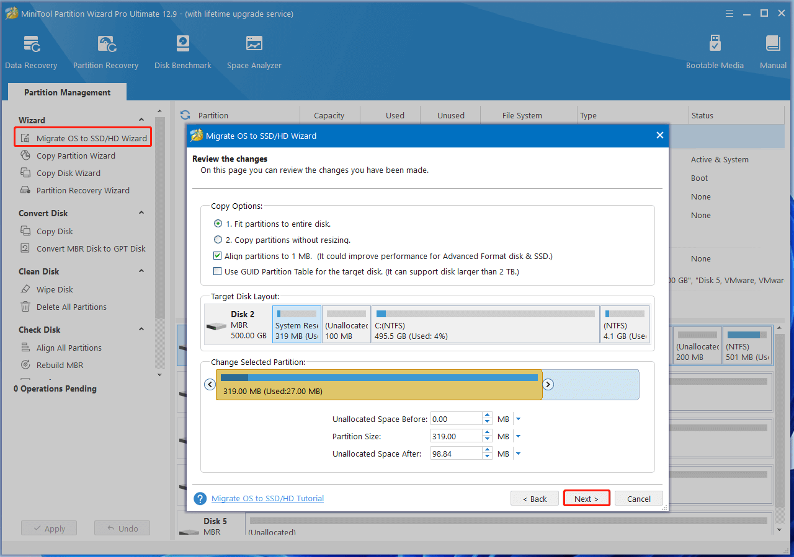
Task: Open Copy Disk Wizard
Action: point(68,173)
